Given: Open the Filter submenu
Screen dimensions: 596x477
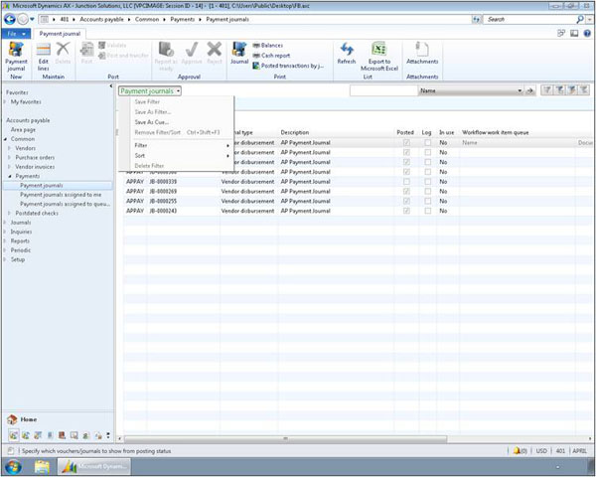Looking at the screenshot, I should pos(176,145).
